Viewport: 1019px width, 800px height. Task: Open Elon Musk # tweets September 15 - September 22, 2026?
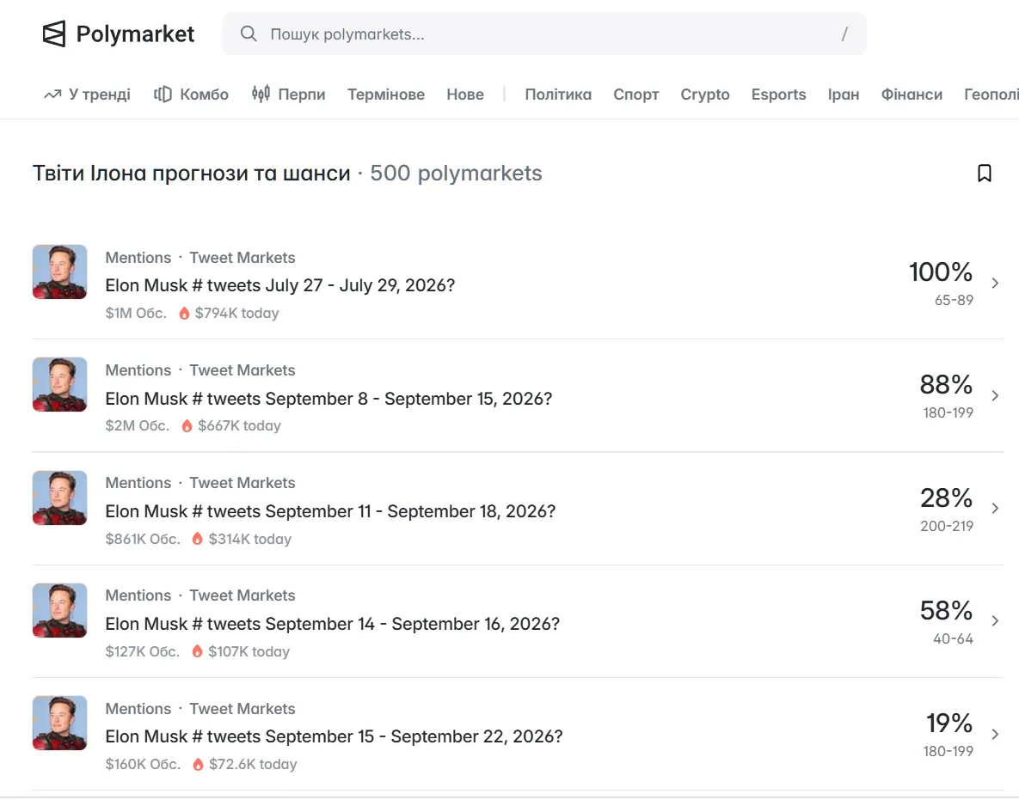334,736
